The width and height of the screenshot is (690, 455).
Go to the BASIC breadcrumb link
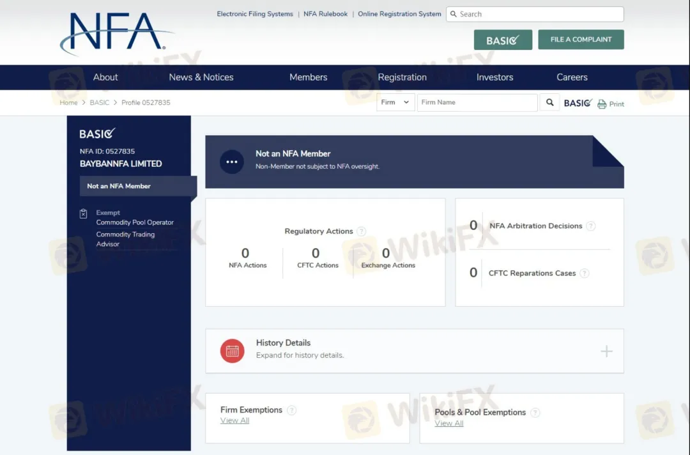pos(100,102)
